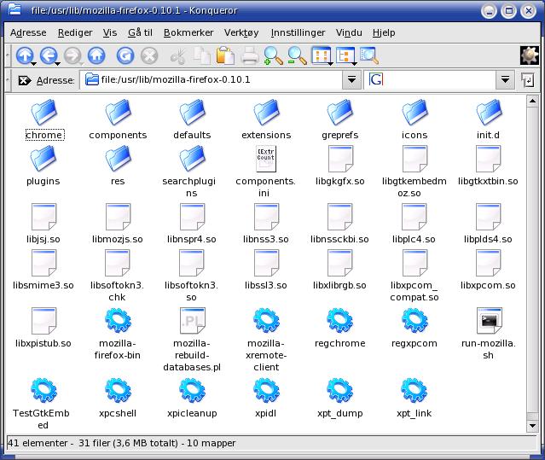Reload the current directory view
Screen dimensions: 545x460
point(125,55)
